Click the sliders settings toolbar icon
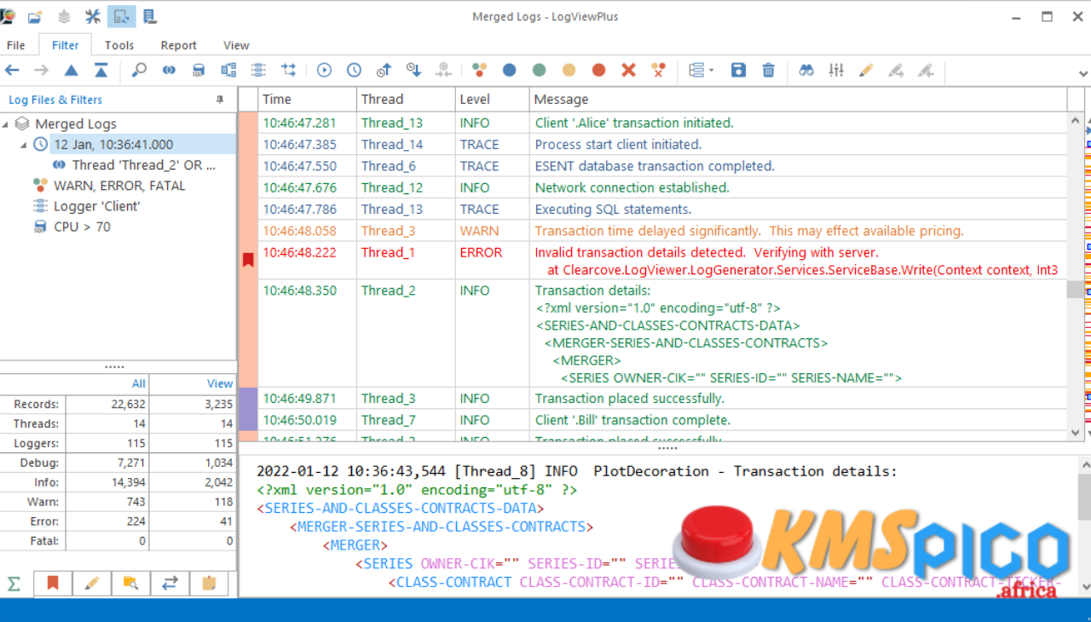 pyautogui.click(x=836, y=70)
